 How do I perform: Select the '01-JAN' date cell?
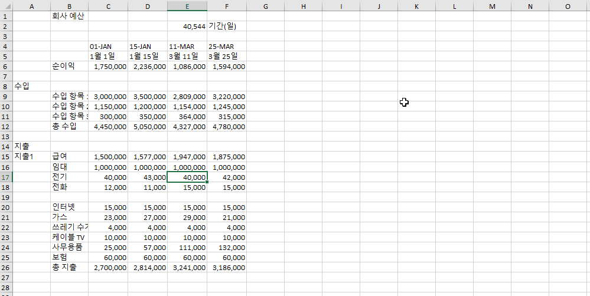point(108,47)
